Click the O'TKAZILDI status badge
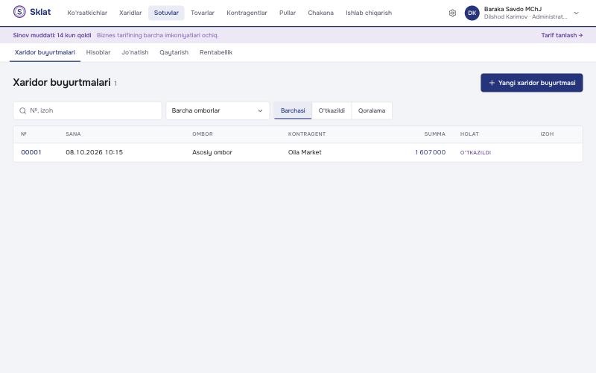 475,153
